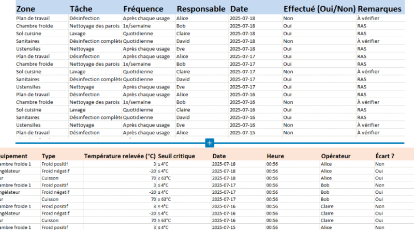This screenshot has width=414, height=230.
Task: Select temperature '70' in the 2025-07-17 row
Action: pyautogui.click(x=153, y=200)
